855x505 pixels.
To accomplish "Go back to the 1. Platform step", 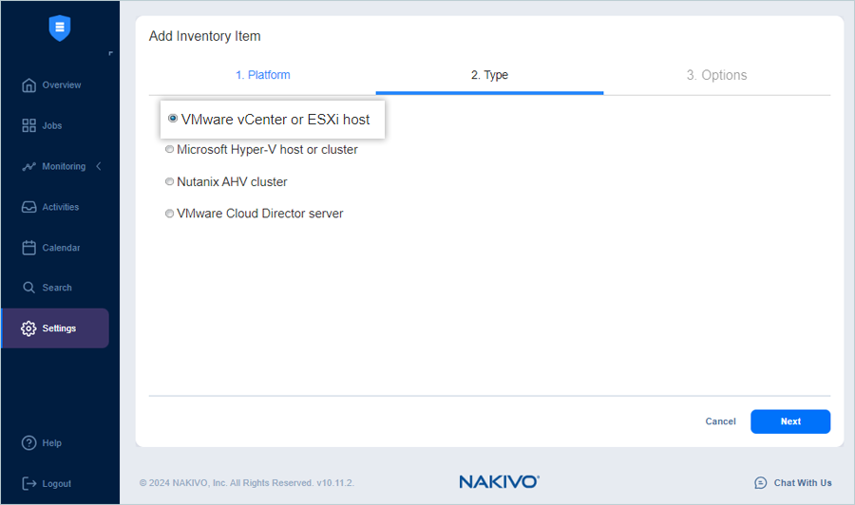I will pyautogui.click(x=263, y=75).
